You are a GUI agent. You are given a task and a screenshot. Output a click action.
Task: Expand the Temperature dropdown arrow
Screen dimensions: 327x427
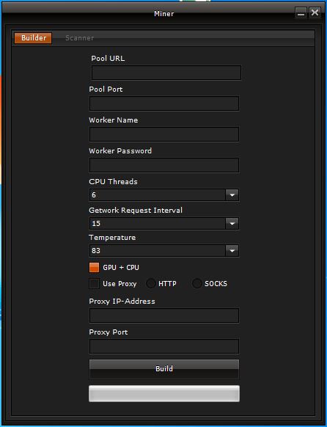tap(232, 250)
